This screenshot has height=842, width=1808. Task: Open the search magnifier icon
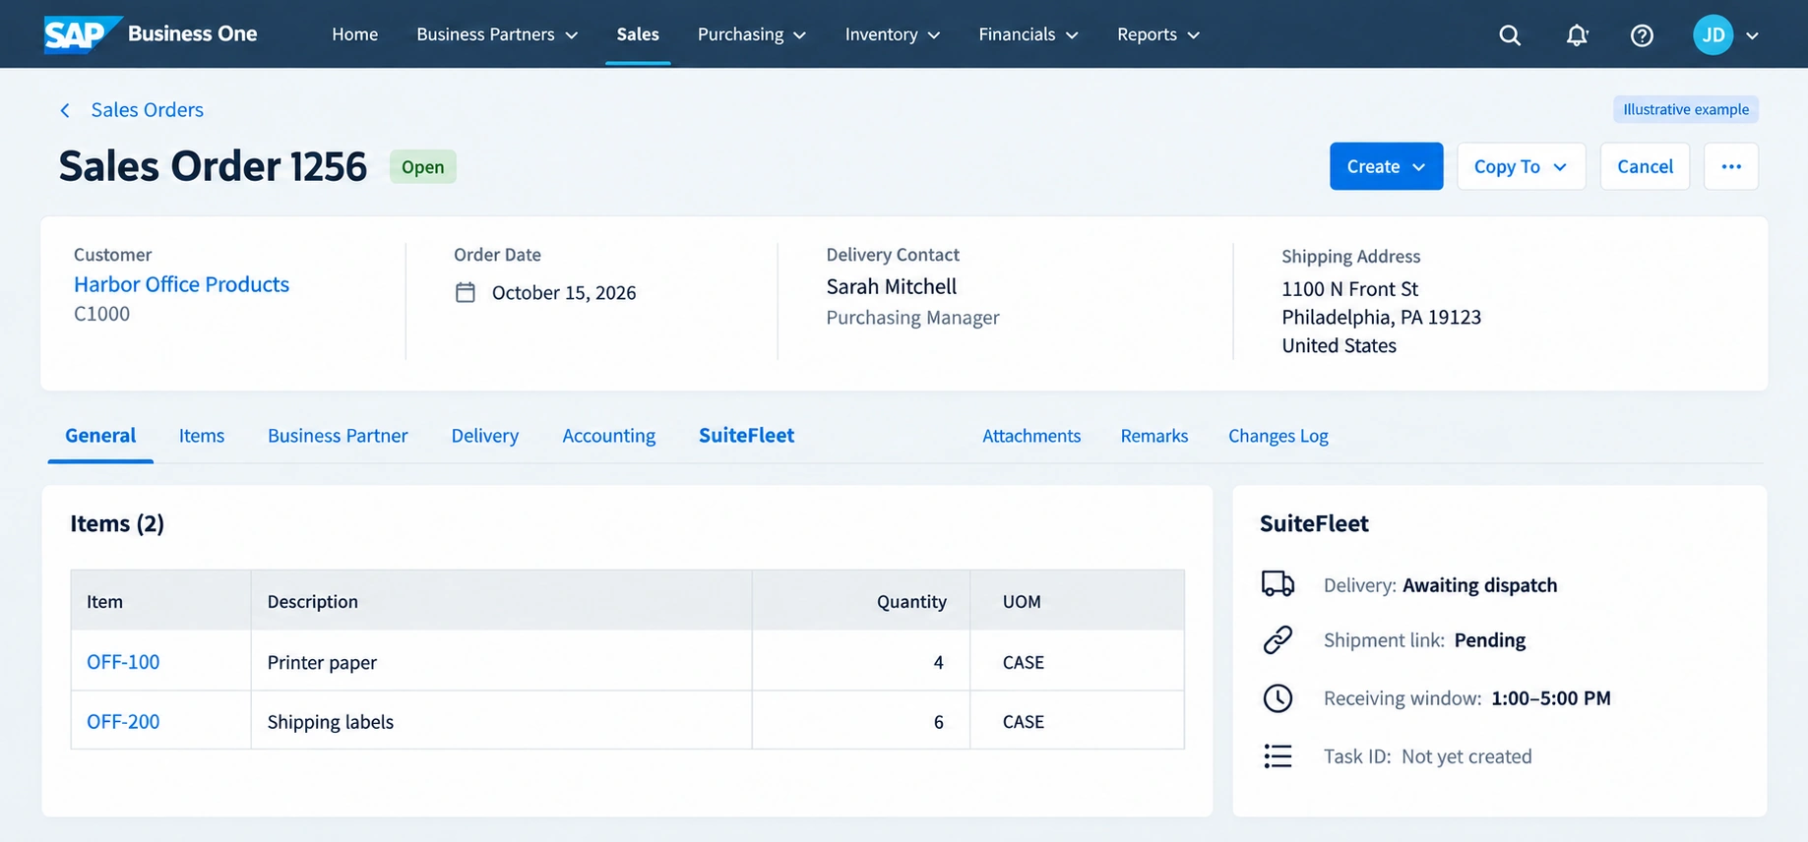(x=1510, y=35)
